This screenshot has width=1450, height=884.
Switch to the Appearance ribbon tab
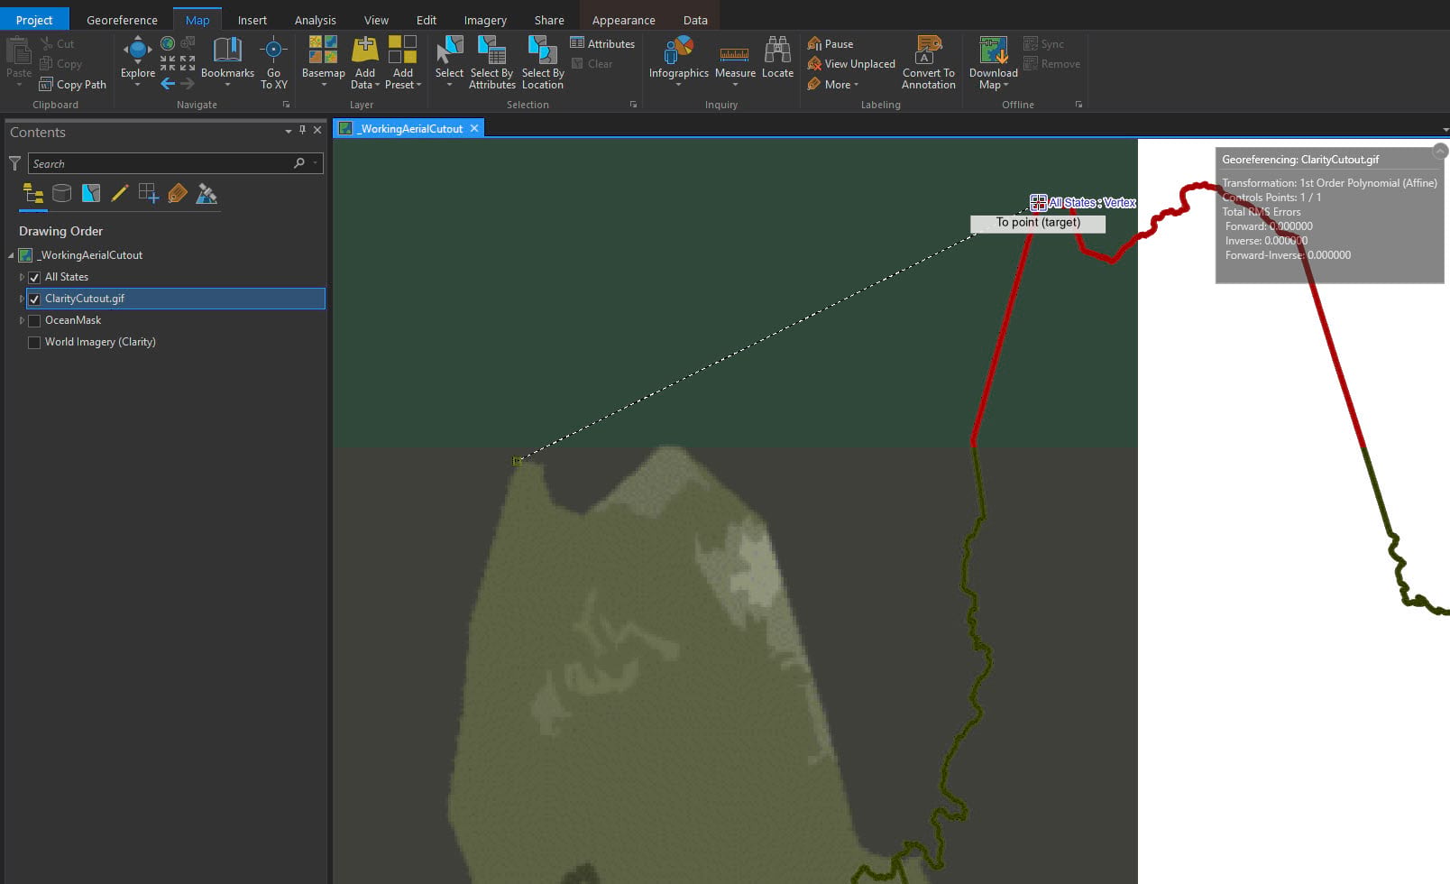click(623, 20)
